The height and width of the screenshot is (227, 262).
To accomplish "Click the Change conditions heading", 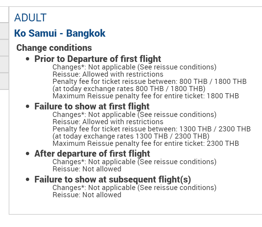I will tap(54, 48).
